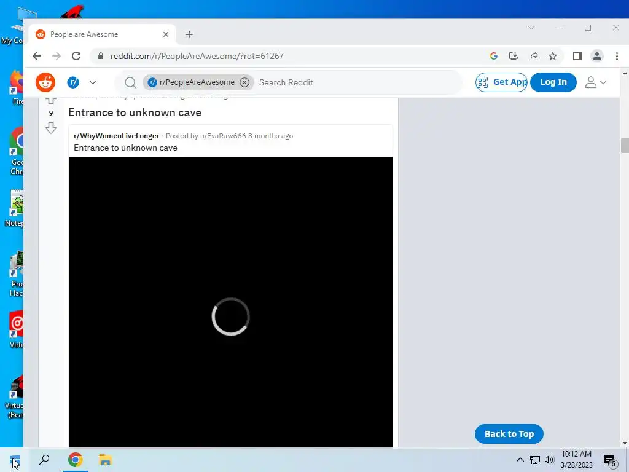Image resolution: width=629 pixels, height=472 pixels.
Task: Open Chrome three-dot menu
Action: [617, 56]
